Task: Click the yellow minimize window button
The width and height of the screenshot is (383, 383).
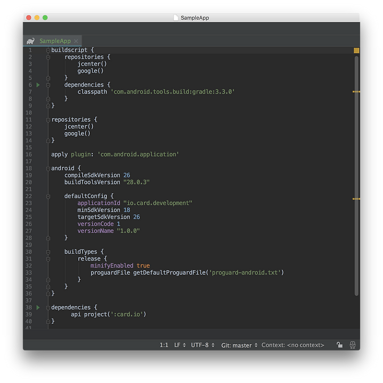Action: tap(37, 18)
